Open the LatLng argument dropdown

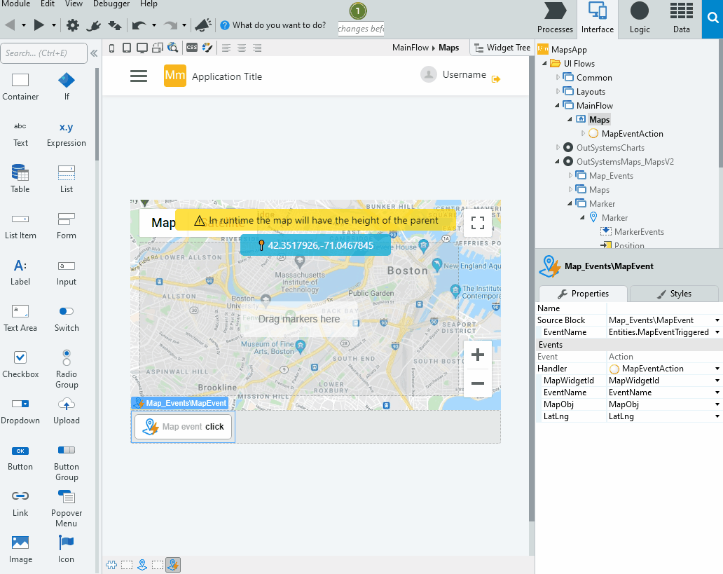(717, 416)
